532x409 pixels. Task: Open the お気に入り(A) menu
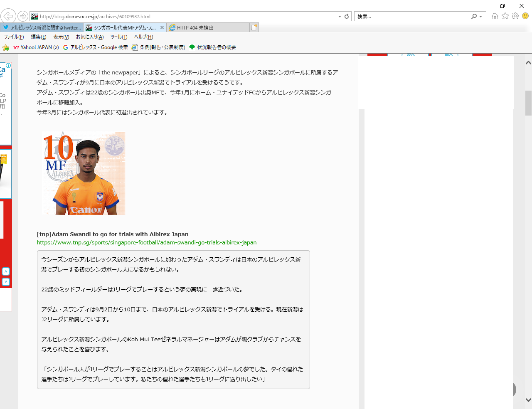point(90,37)
